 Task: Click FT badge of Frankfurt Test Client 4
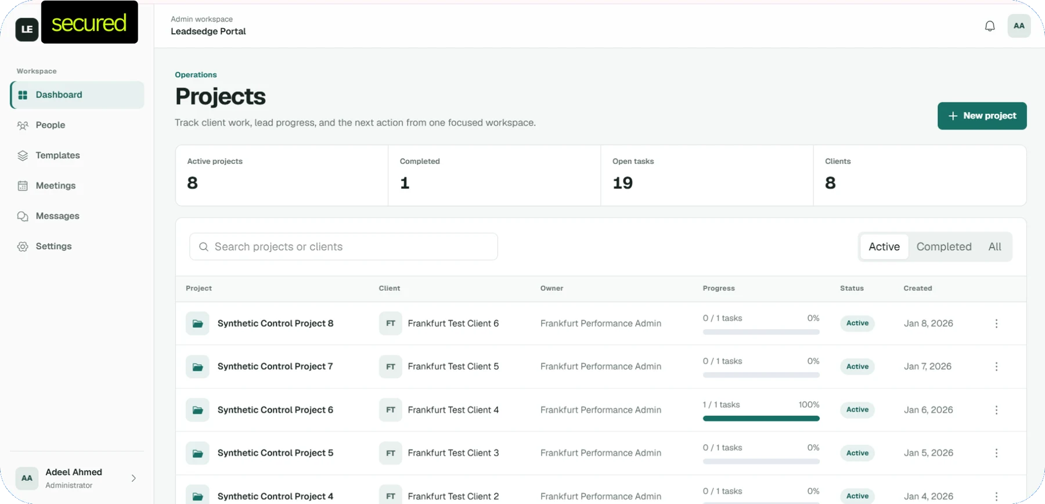click(x=391, y=410)
